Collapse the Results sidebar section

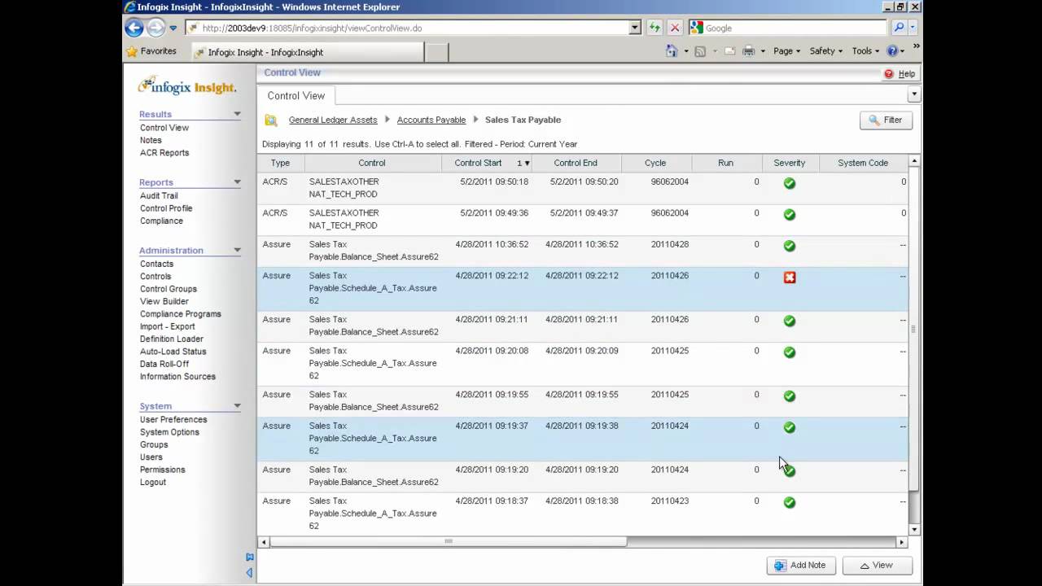pyautogui.click(x=237, y=114)
